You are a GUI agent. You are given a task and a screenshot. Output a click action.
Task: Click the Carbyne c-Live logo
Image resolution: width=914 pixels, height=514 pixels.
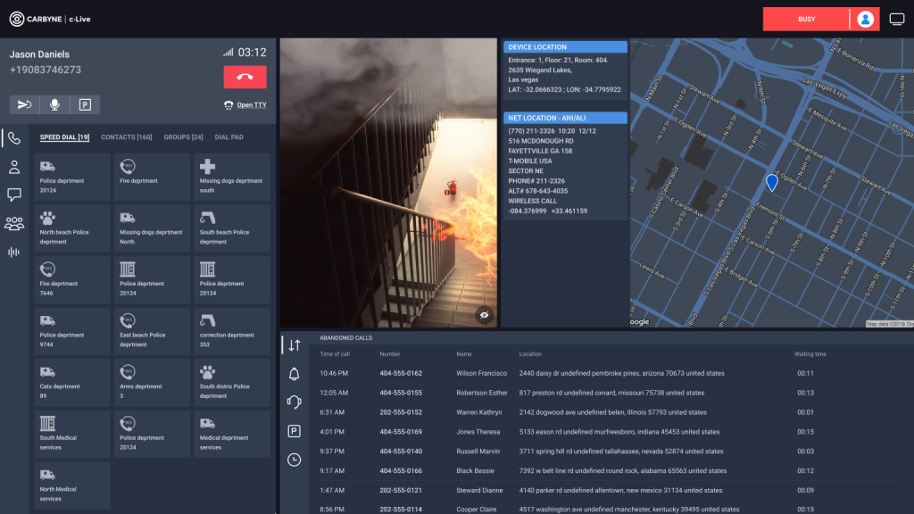tap(50, 20)
